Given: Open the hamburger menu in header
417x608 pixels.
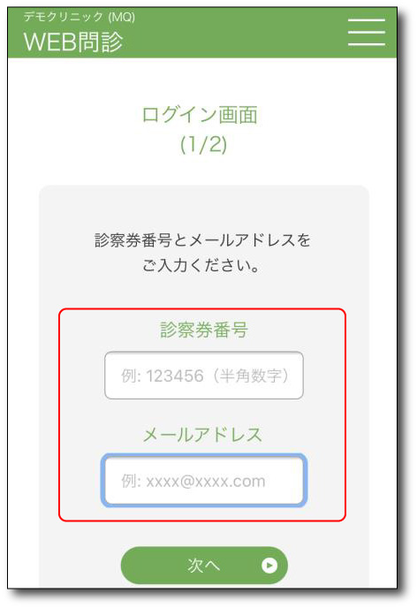Looking at the screenshot, I should click(367, 32).
